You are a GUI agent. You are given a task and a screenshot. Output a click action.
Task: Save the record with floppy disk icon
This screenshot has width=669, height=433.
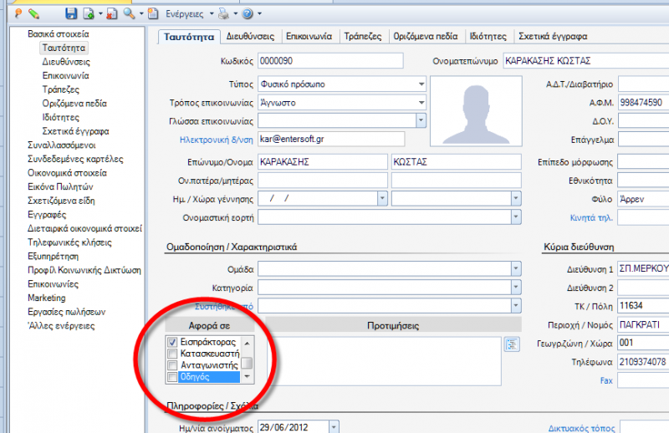(x=71, y=13)
